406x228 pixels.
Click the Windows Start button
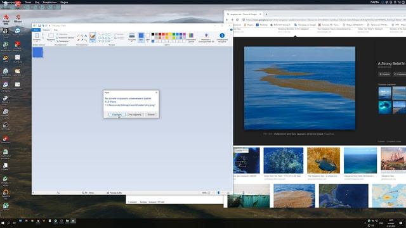(x=3, y=223)
